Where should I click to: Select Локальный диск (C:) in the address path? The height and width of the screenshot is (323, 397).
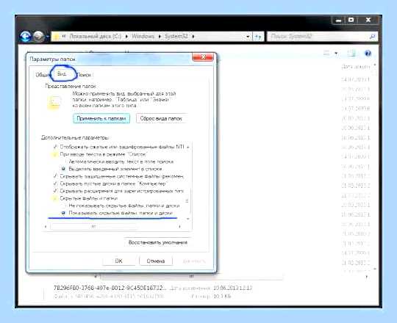pyautogui.click(x=95, y=36)
